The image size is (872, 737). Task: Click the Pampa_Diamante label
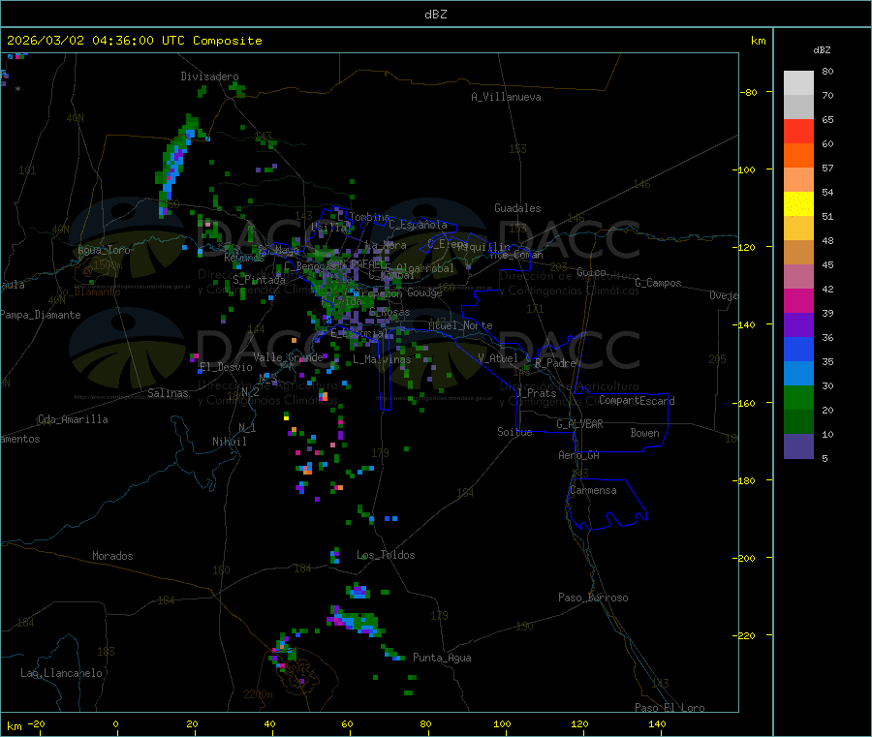pos(41,315)
